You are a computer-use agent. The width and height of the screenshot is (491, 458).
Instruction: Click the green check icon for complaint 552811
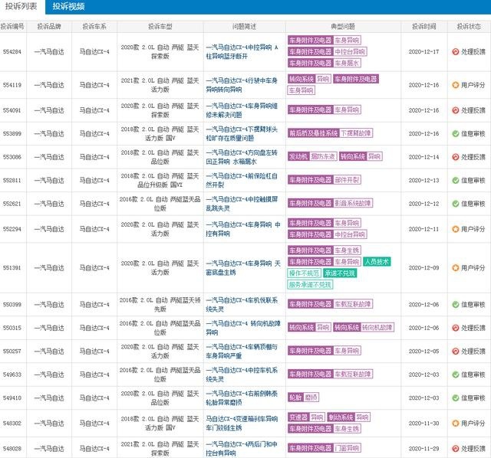(x=455, y=181)
